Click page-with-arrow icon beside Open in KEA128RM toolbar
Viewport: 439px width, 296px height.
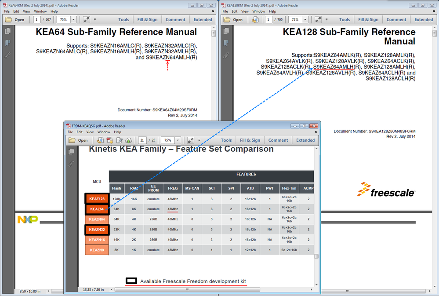point(255,20)
